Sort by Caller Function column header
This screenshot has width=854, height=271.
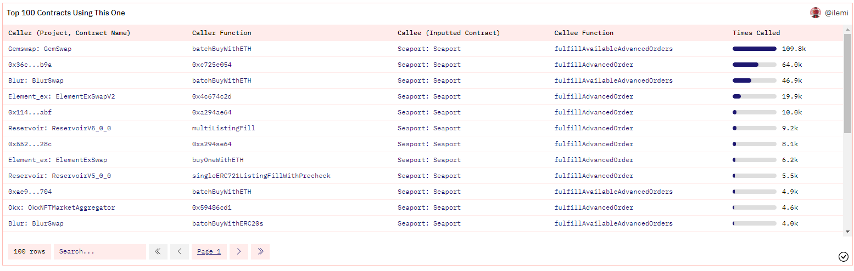point(222,33)
